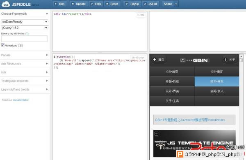Click the GBIN logo in preview header
246x160 pixels.
point(194,60)
